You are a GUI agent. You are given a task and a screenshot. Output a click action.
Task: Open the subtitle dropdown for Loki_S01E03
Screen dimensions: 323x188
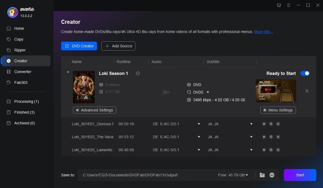click(x=251, y=150)
